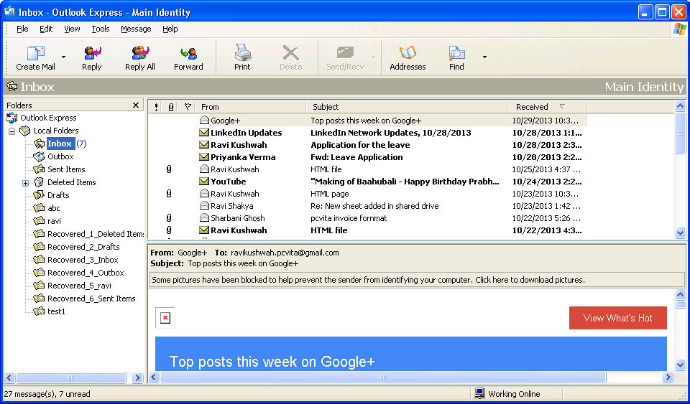Image resolution: width=690 pixels, height=404 pixels.
Task: Click the Local Folders icon
Action: click(25, 131)
